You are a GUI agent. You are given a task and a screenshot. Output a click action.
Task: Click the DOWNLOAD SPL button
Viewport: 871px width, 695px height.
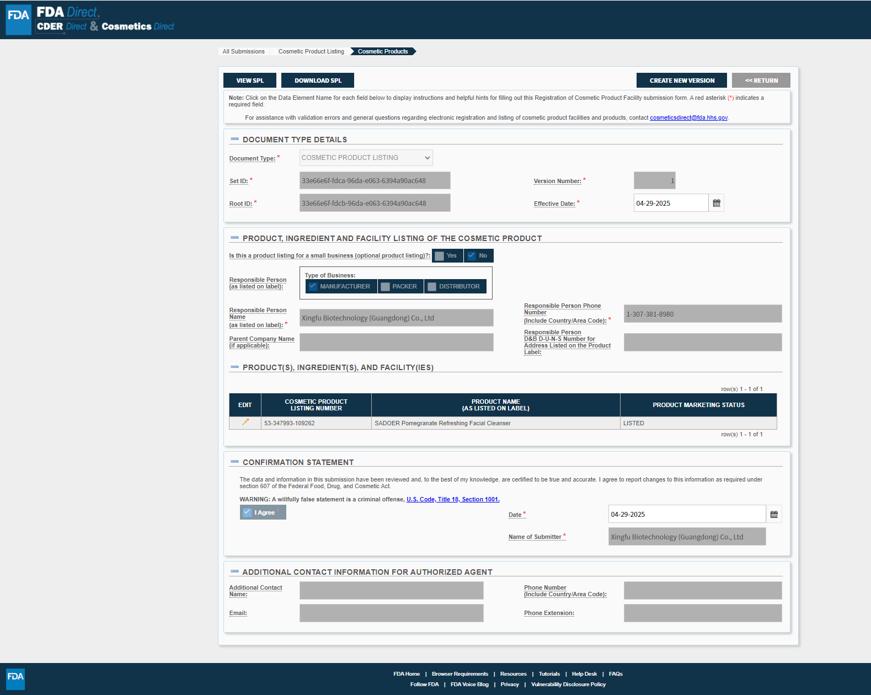(x=318, y=81)
